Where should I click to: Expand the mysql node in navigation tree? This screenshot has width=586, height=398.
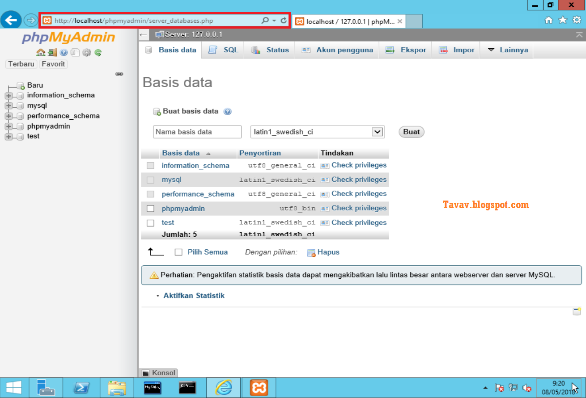coord(8,106)
